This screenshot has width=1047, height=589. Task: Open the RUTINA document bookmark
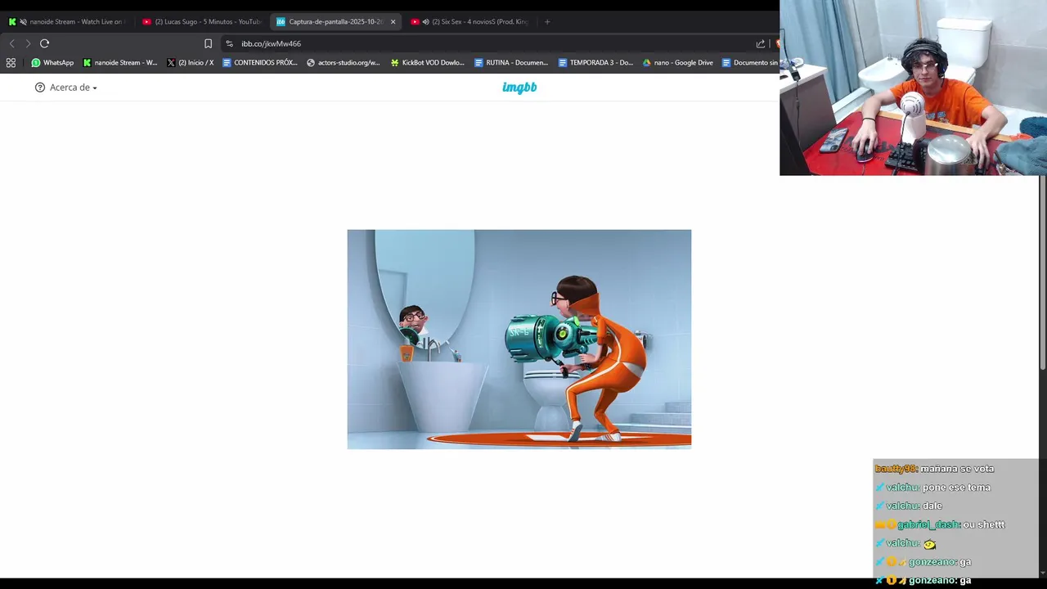coord(511,62)
